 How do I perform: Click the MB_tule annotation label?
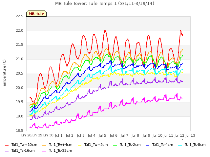pos(36,13)
